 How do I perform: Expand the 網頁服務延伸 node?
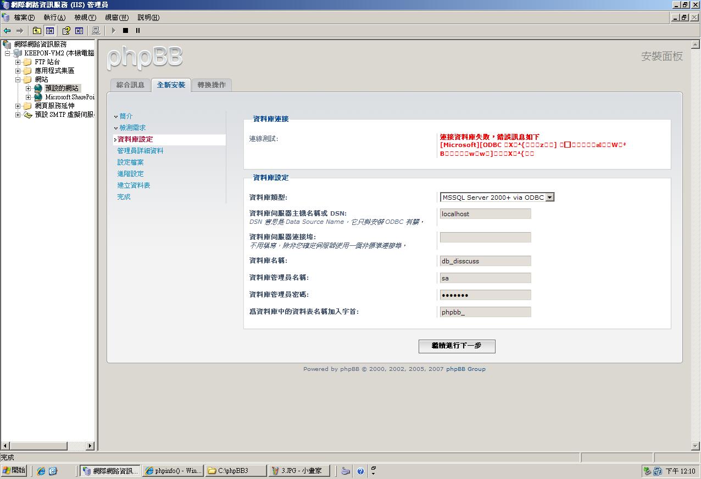pos(18,106)
